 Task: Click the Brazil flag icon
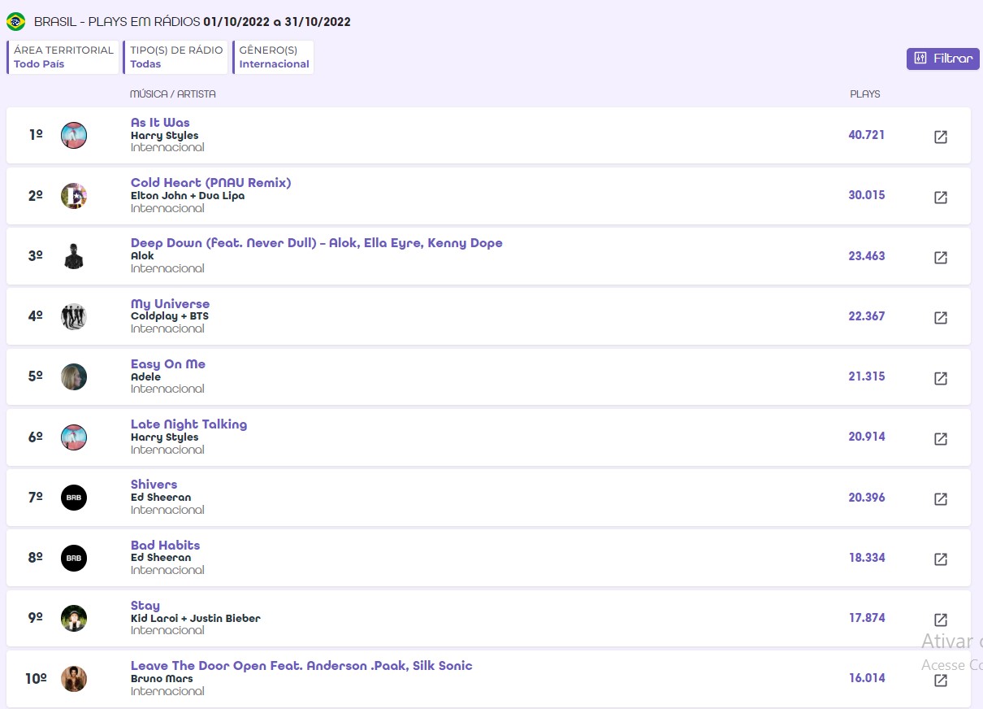[15, 22]
